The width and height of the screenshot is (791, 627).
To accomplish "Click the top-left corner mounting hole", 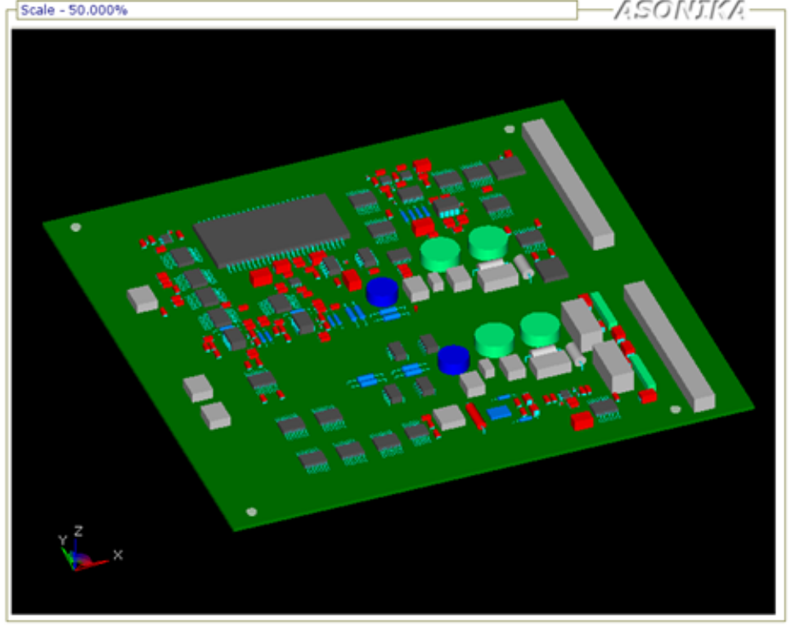I will (76, 227).
